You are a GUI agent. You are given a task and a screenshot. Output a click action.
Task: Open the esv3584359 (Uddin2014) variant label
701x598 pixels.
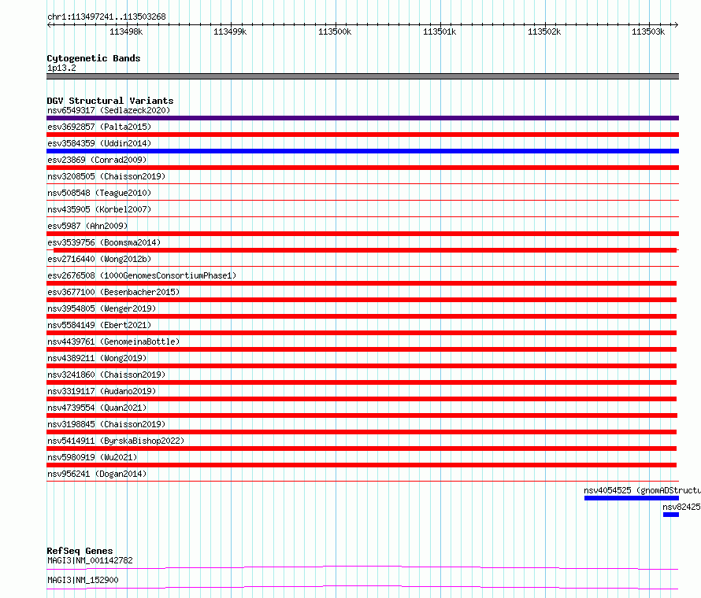99,143
